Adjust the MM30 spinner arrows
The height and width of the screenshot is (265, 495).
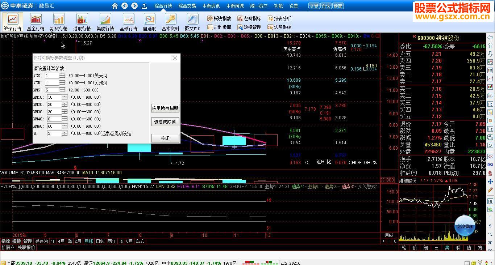tap(65, 112)
